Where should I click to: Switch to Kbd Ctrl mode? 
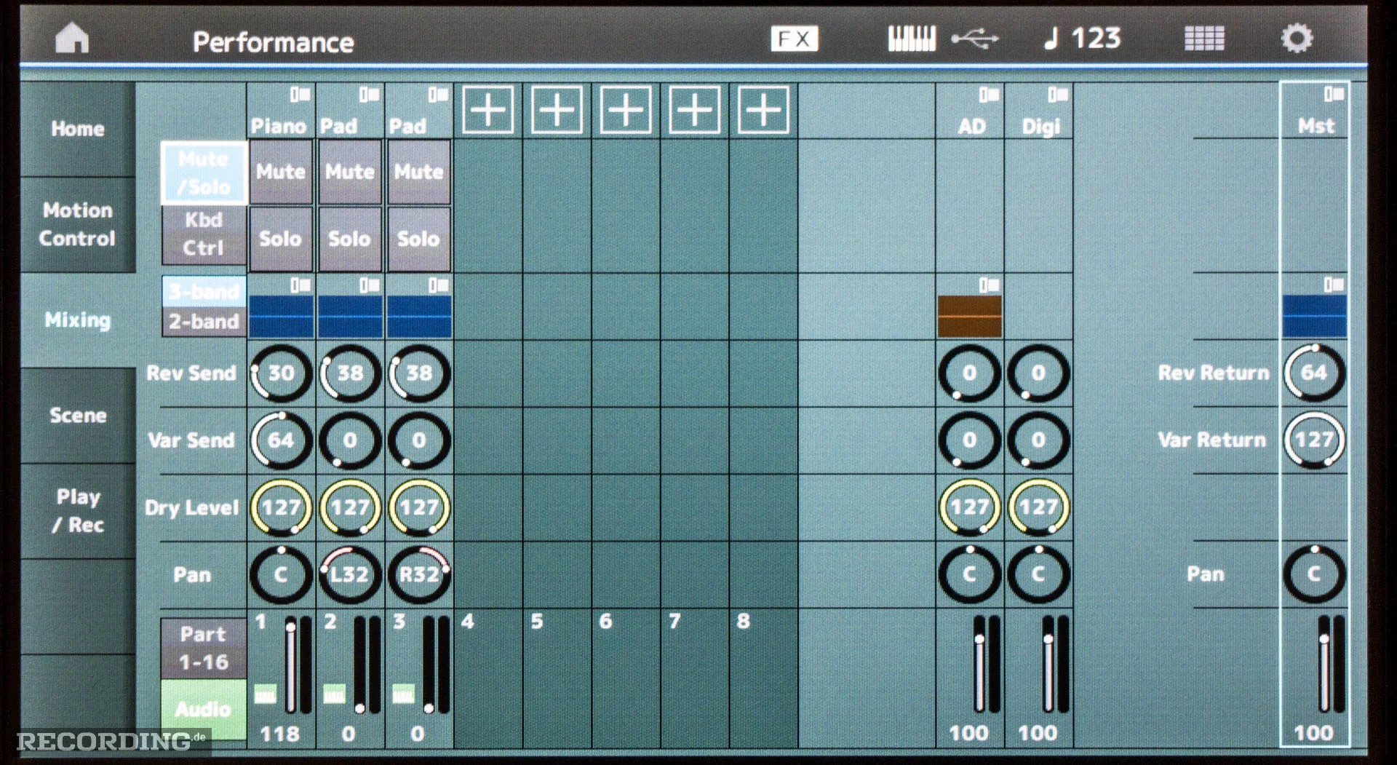pos(204,234)
